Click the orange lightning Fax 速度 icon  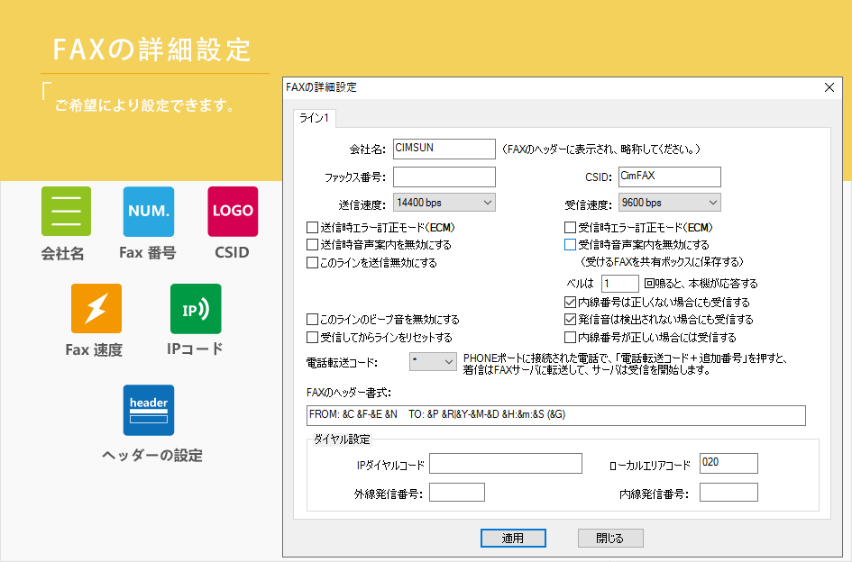pos(96,308)
